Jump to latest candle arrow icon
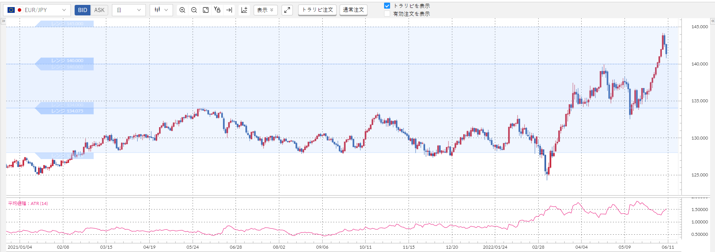Screen dimensions: 715x252 229,10
